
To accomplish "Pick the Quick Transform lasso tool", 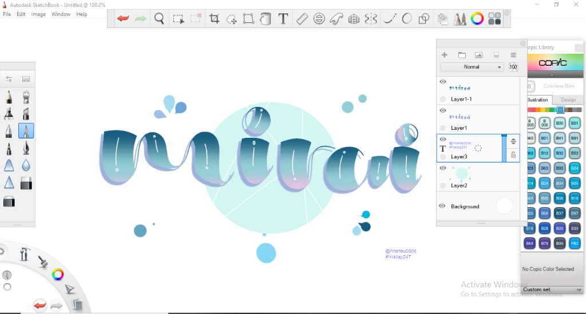I will (x=232, y=19).
